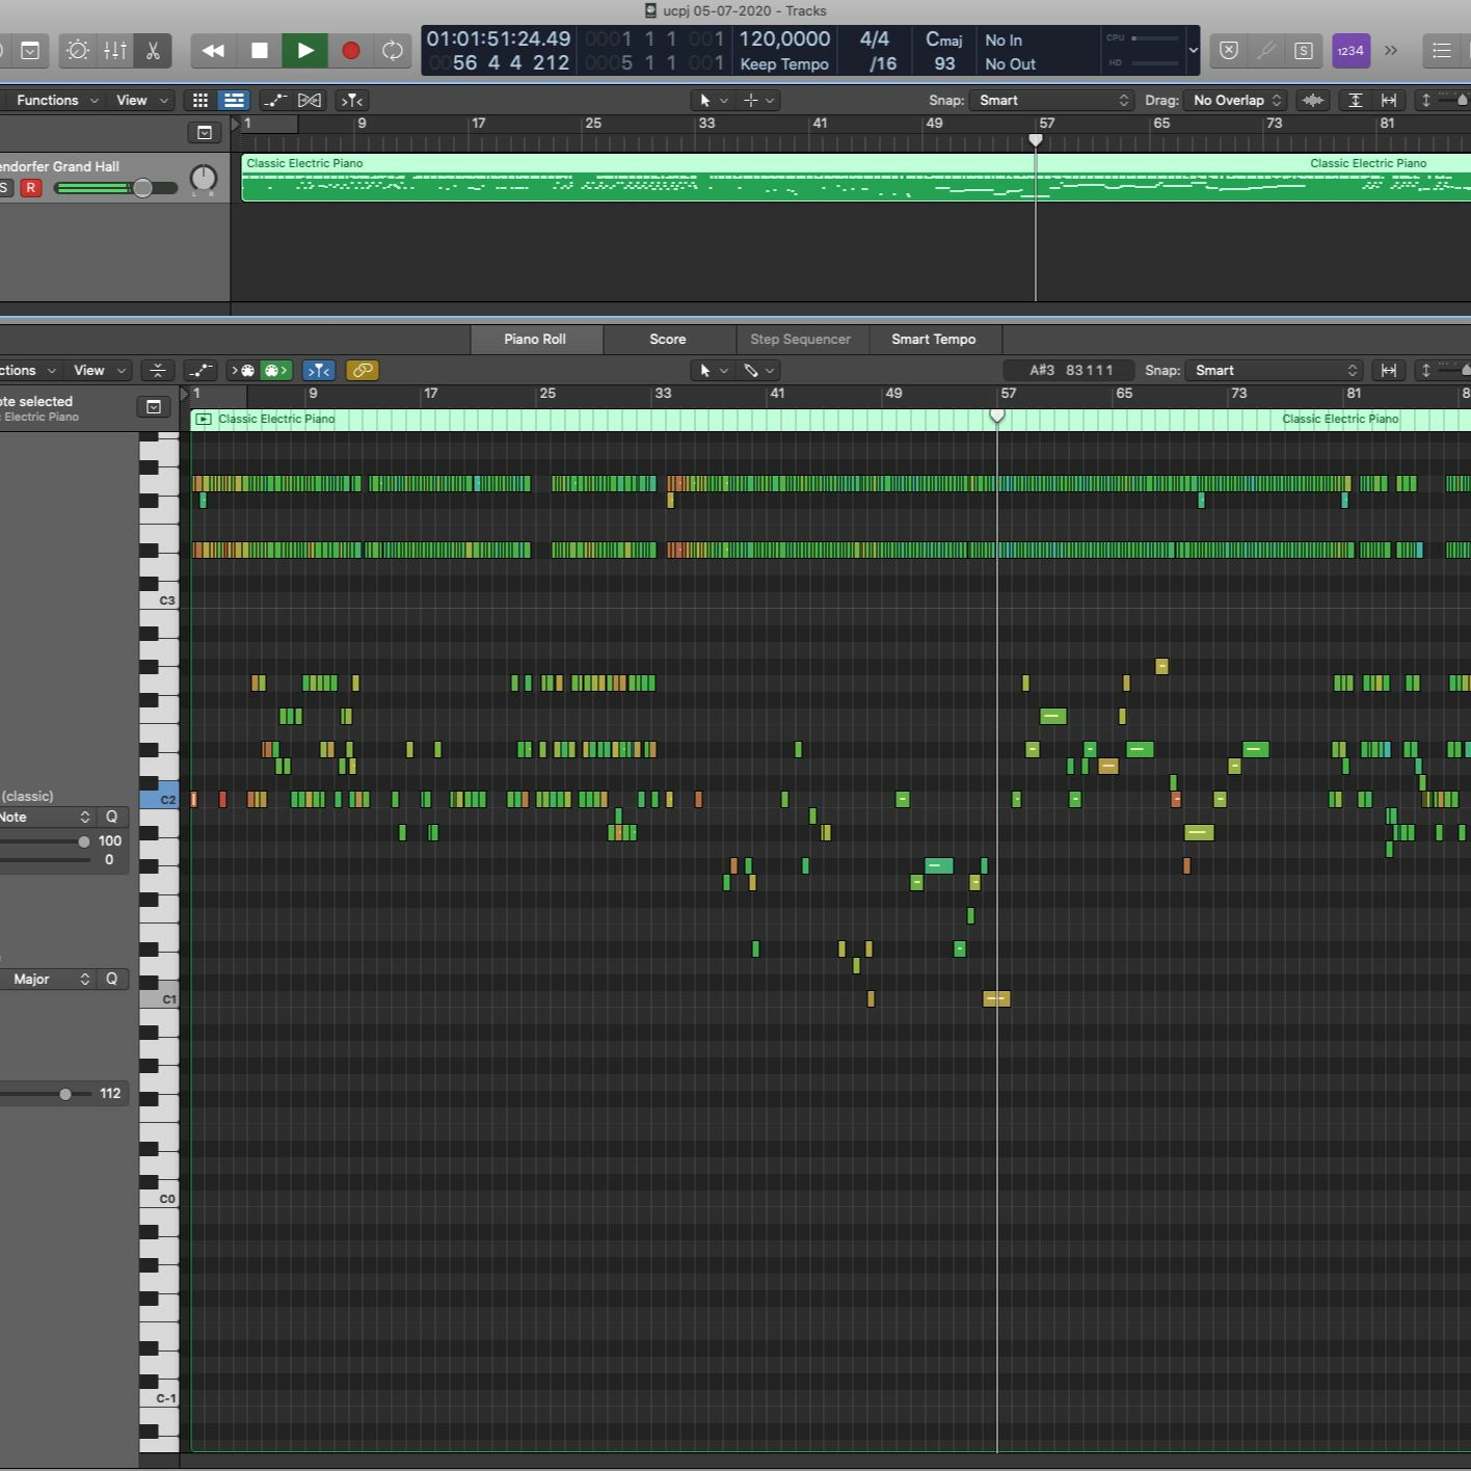Open the tracks area Snap dropdown

(1052, 101)
